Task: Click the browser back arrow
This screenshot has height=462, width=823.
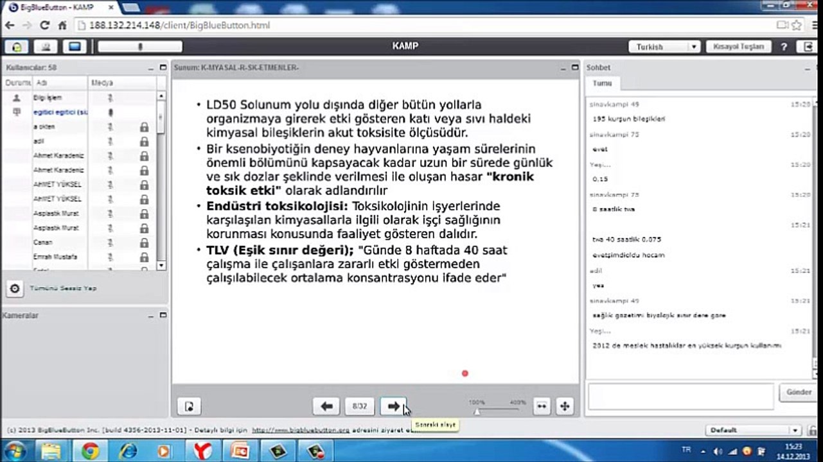Action: pos(10,26)
